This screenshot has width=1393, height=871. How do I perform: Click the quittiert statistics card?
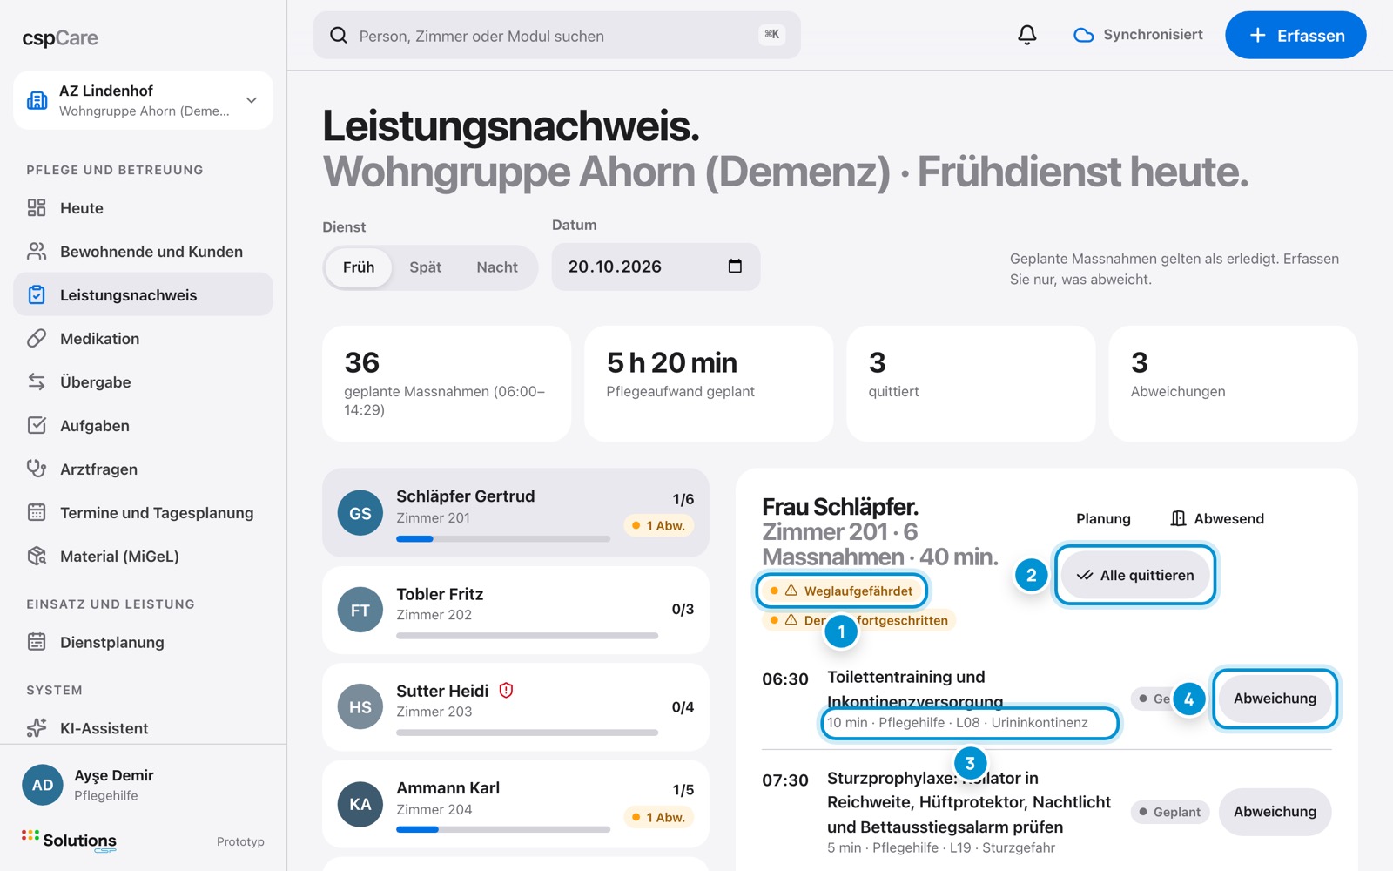tap(971, 383)
